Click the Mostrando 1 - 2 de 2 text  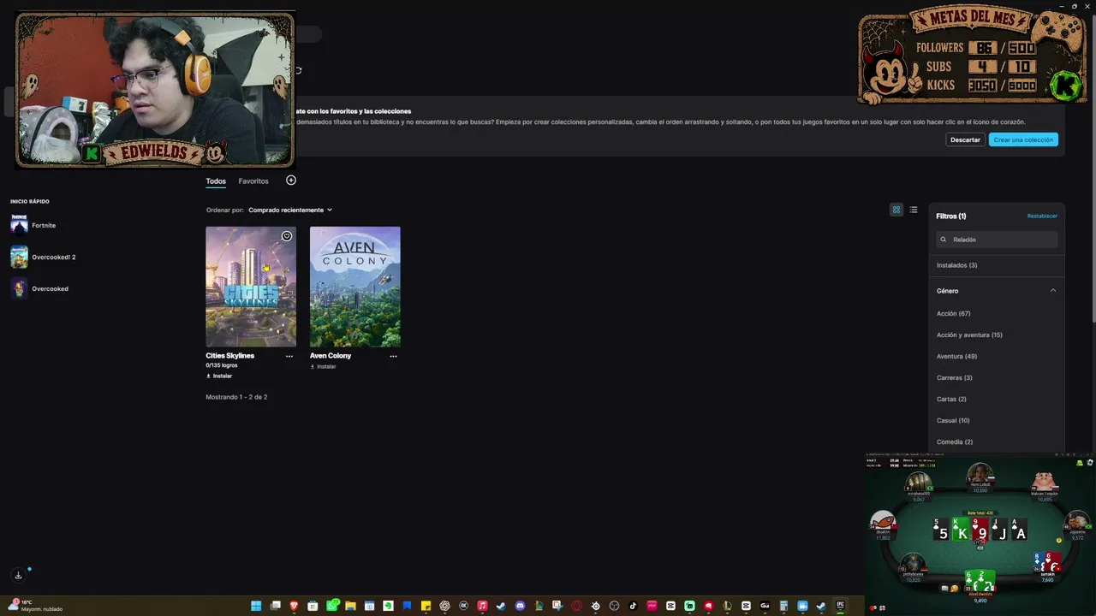click(x=236, y=397)
